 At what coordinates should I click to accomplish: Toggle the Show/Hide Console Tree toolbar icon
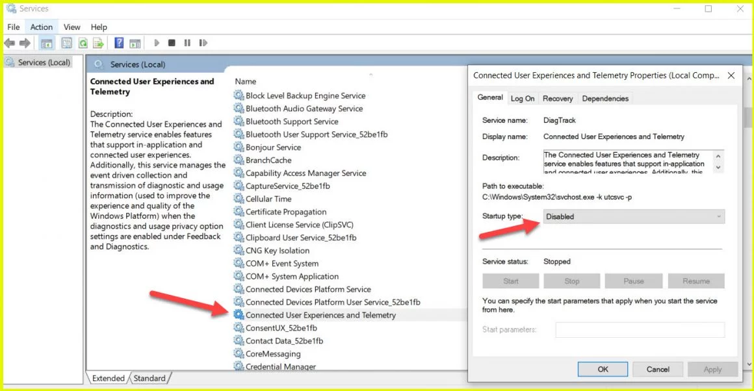coord(47,44)
